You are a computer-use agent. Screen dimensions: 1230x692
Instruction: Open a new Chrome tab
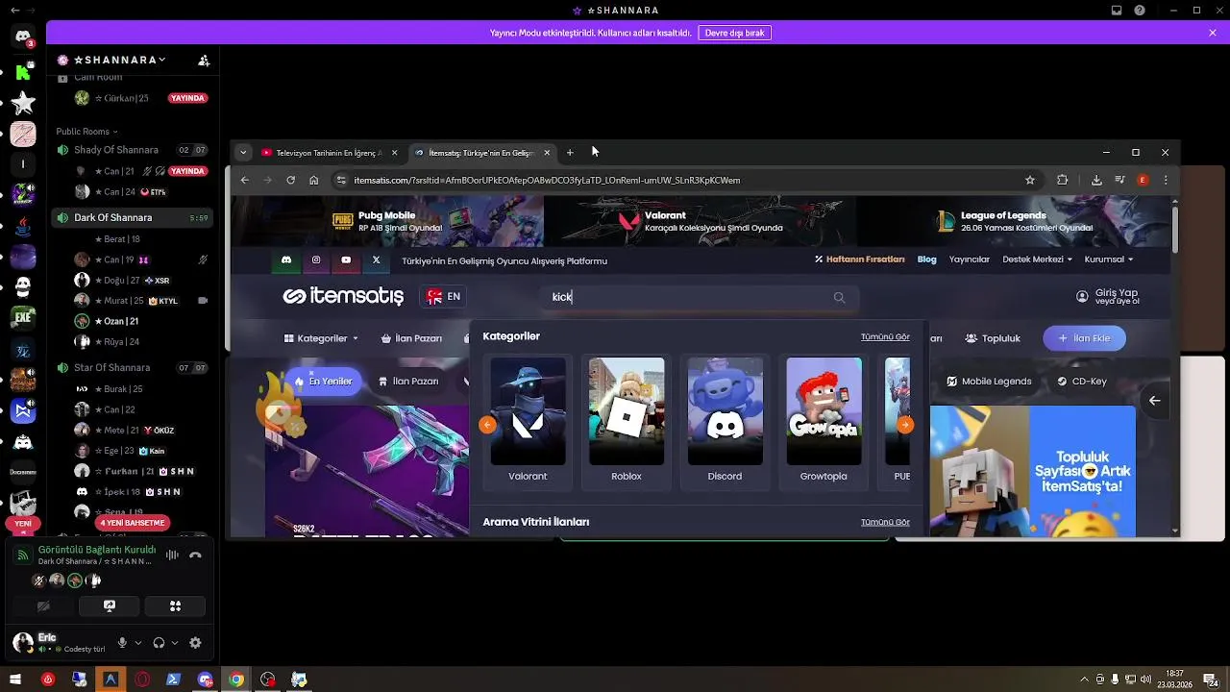point(570,152)
